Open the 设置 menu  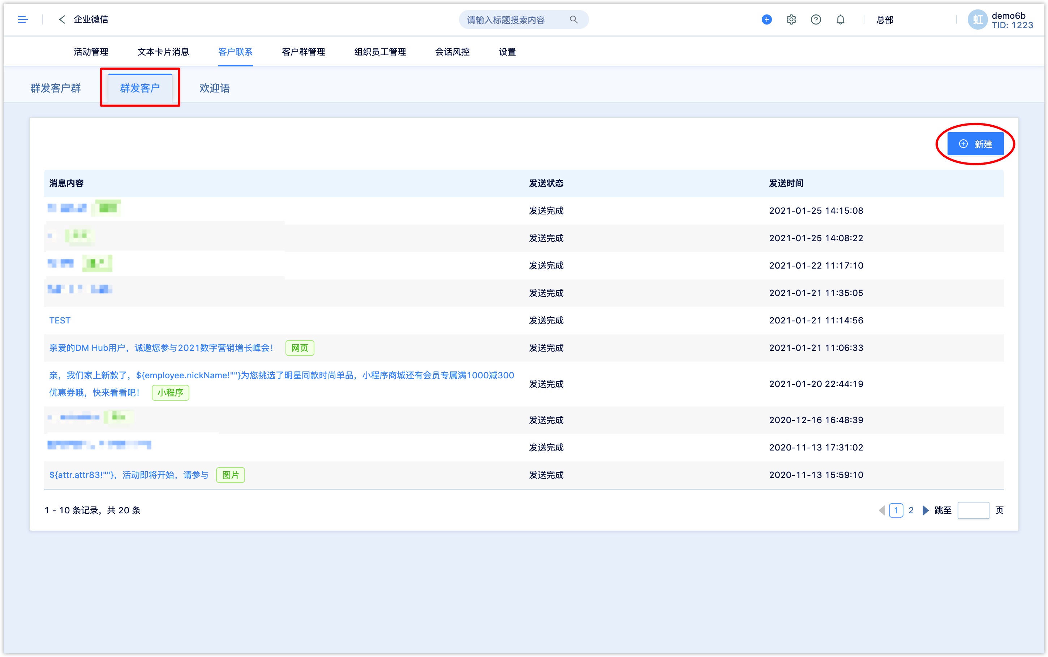[507, 52]
